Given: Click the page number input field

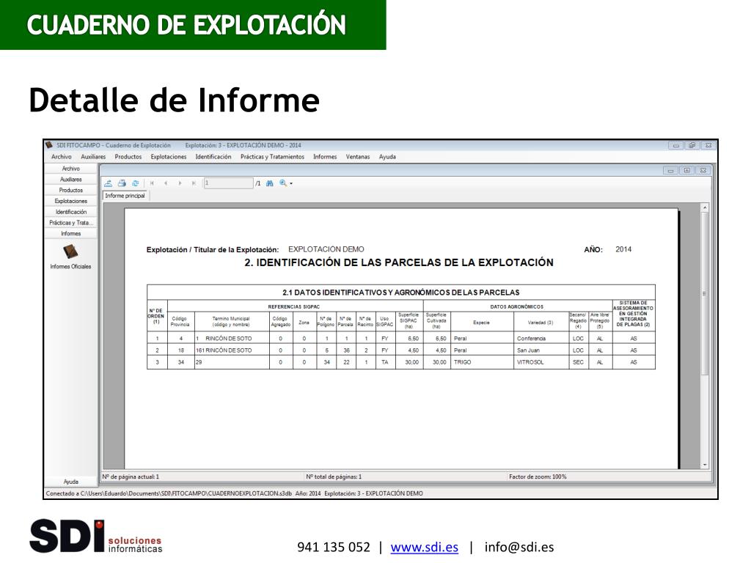Looking at the screenshot, I should 229,183.
